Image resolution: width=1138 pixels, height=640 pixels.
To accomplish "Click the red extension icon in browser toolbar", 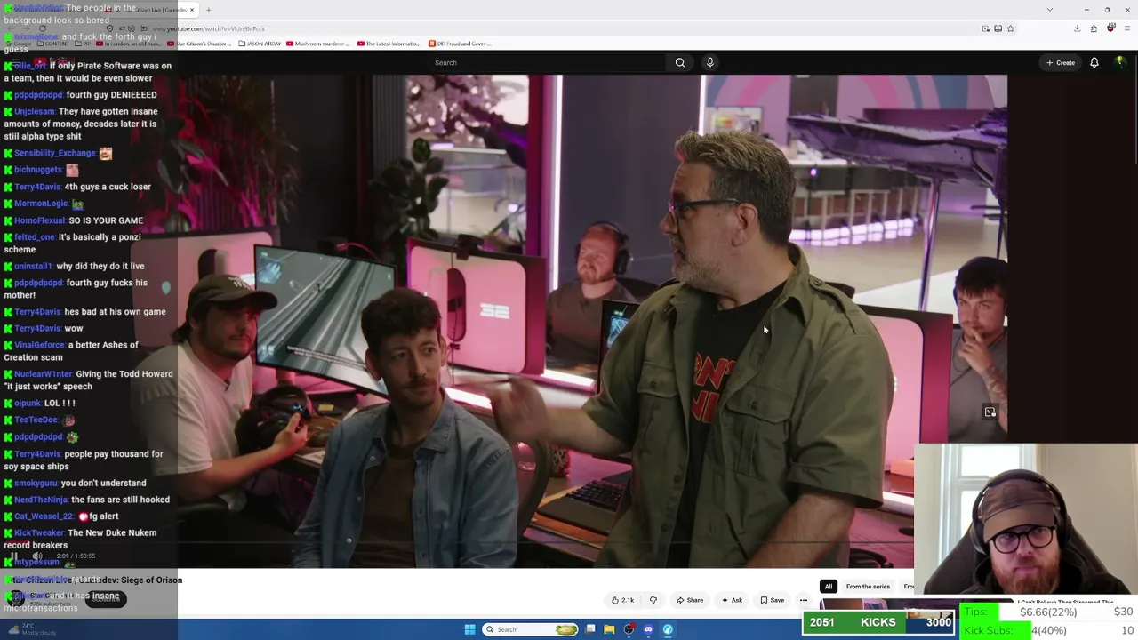I will [1110, 28].
